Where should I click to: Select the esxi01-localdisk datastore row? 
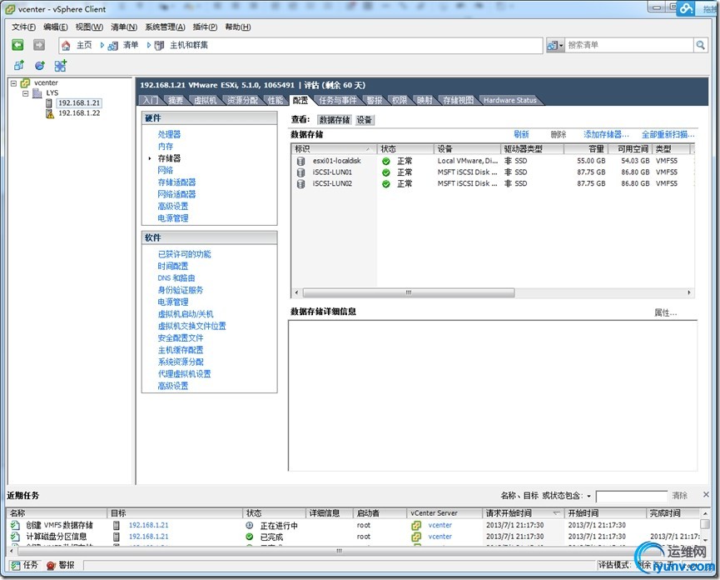(x=492, y=161)
